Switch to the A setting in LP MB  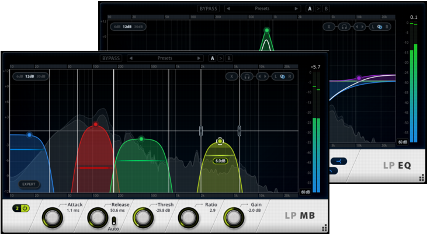(x=213, y=58)
